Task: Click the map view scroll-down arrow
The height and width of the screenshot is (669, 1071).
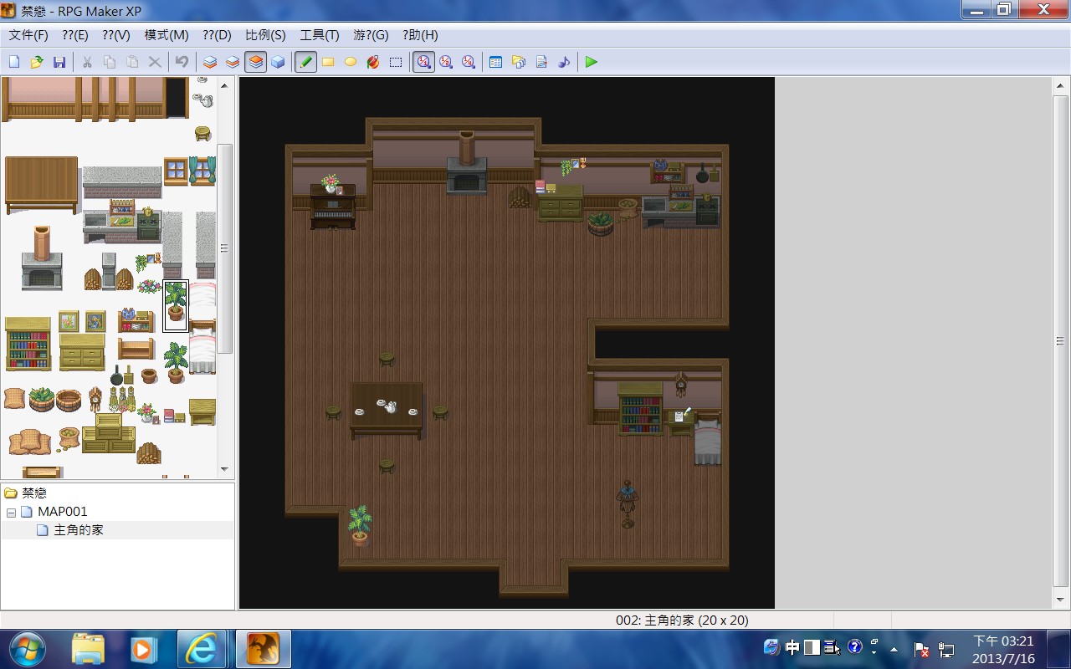Action: point(1061,600)
